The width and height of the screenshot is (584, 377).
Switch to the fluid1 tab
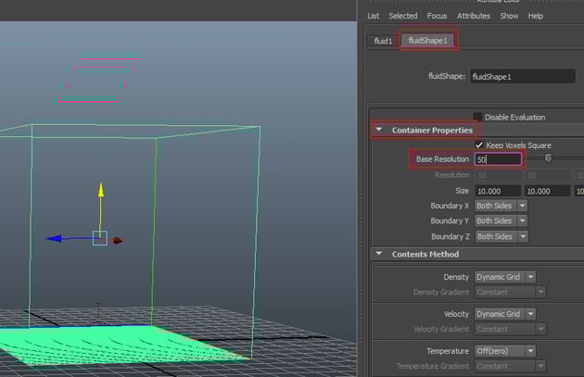pyautogui.click(x=382, y=41)
